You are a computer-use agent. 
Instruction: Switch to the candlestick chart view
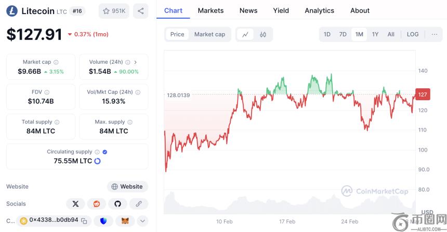(263, 34)
